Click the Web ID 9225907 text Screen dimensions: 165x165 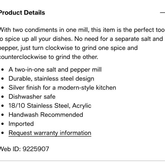pyautogui.click(x=24, y=149)
